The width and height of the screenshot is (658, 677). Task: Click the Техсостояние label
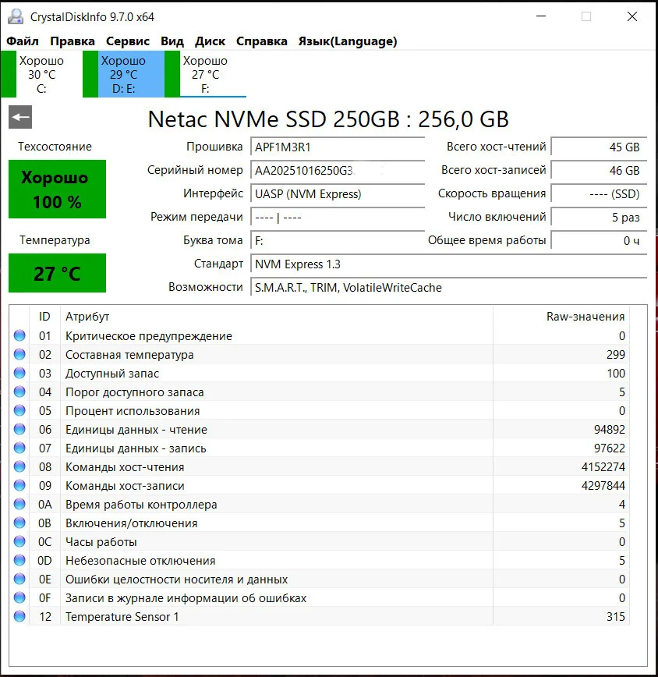[x=55, y=147]
